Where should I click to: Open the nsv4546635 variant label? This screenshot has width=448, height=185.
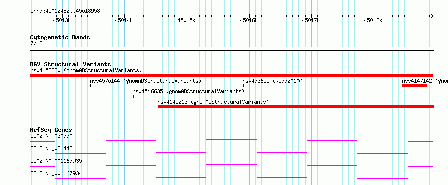pos(188,91)
